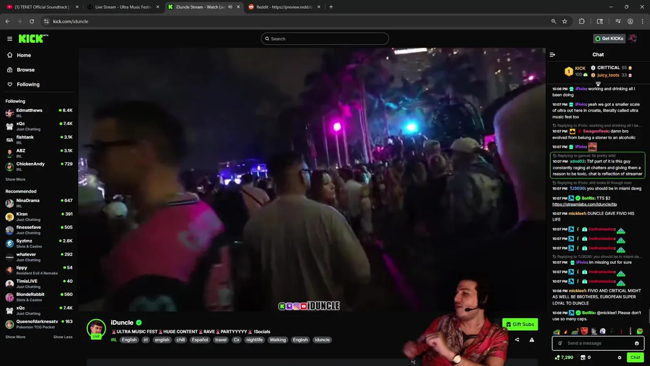Select the iduncle tag
This screenshot has height=366, width=650.
point(322,340)
